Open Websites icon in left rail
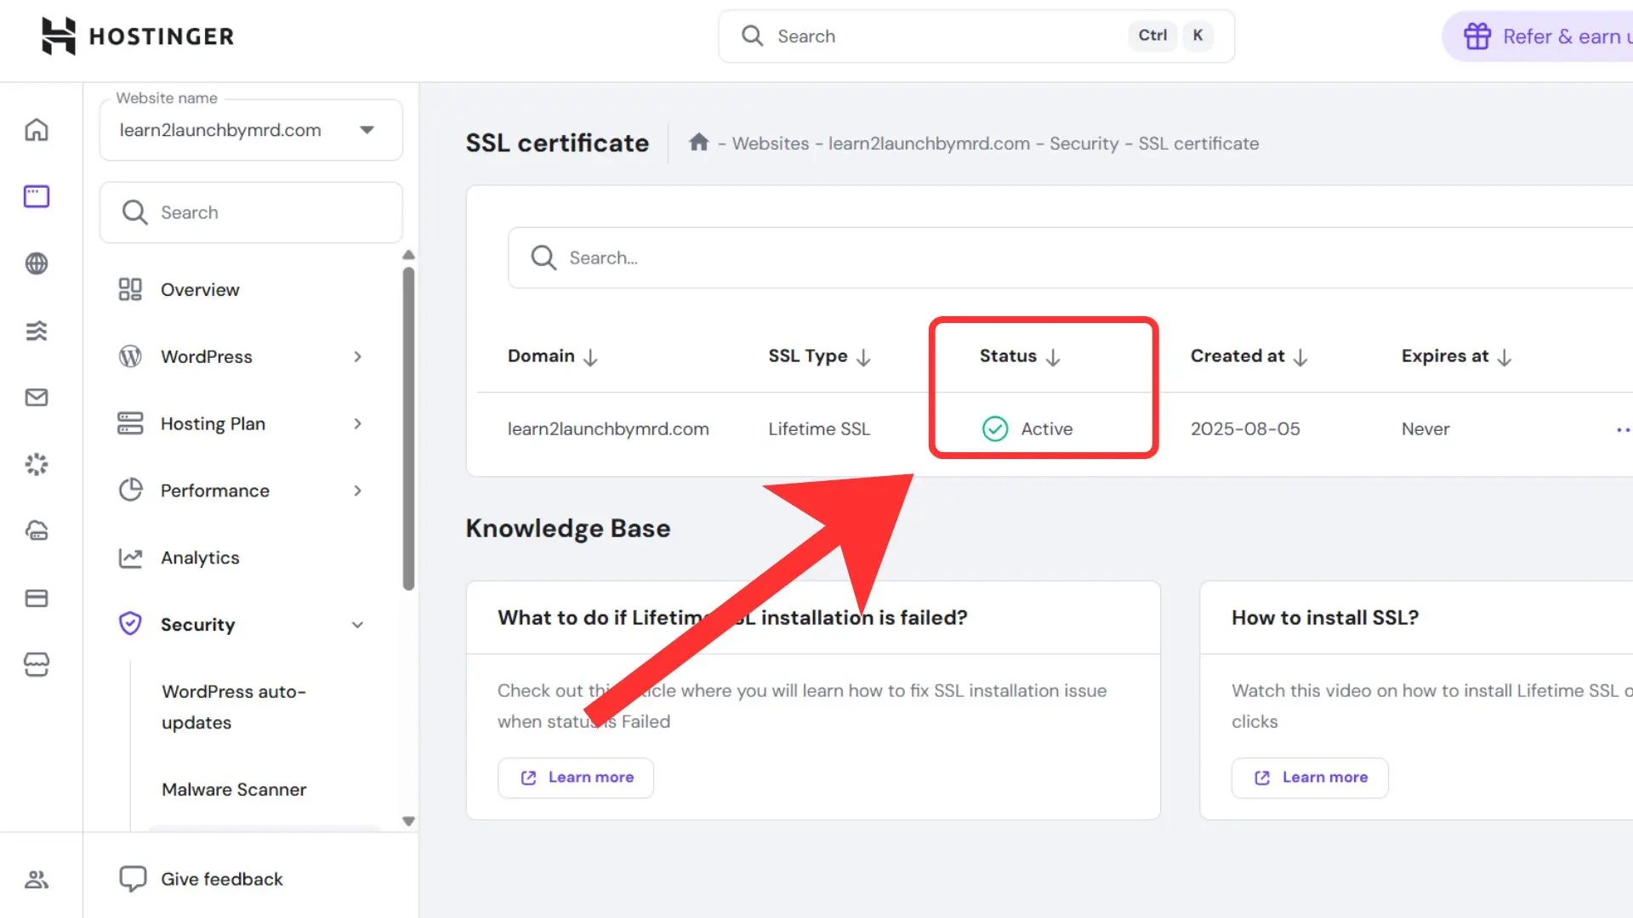This screenshot has width=1633, height=918. pos(37,196)
